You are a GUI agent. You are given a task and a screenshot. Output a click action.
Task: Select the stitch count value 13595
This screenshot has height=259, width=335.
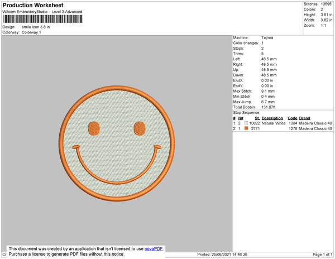[x=326, y=4]
